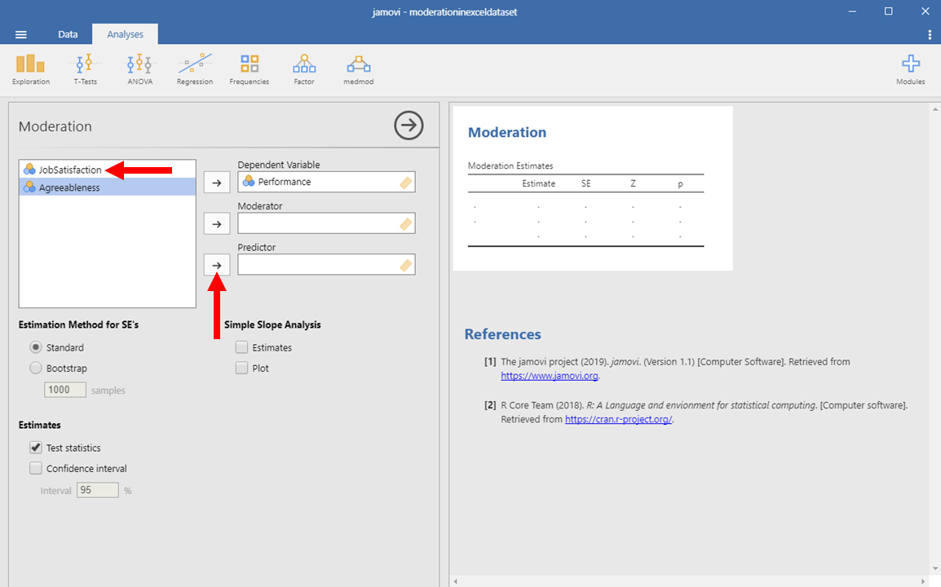941x587 pixels.
Task: Collapse the Moderation options panel arrow
Action: [x=409, y=126]
